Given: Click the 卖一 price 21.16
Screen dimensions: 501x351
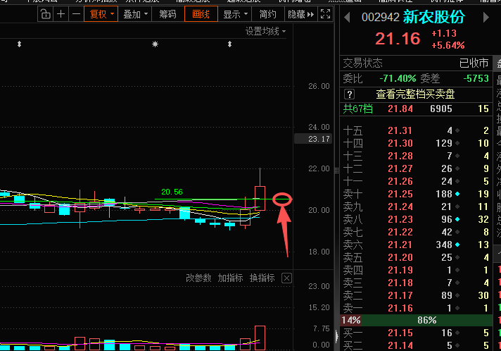Looking at the screenshot, I should [x=400, y=308].
